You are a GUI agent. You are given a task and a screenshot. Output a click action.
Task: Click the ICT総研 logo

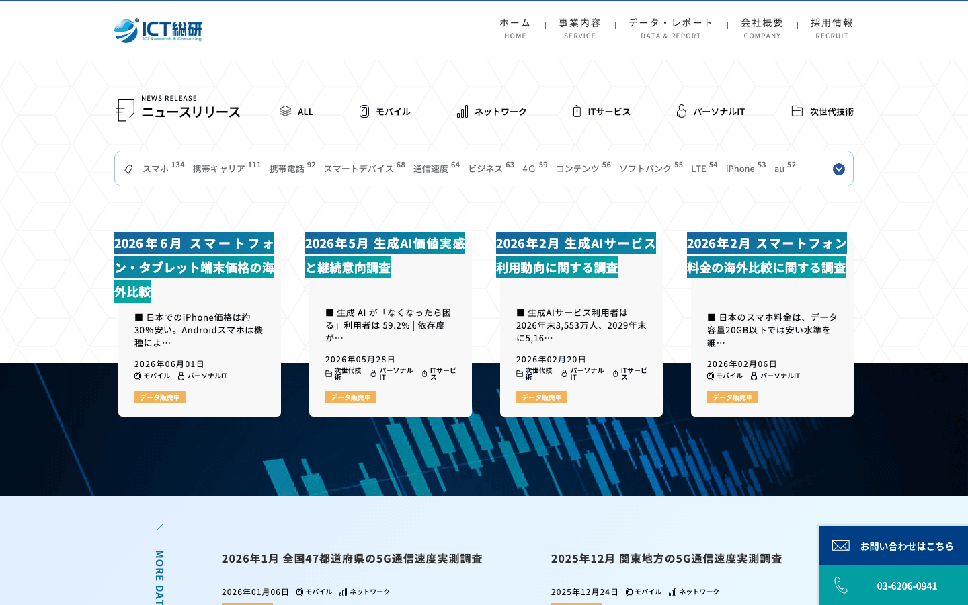(x=158, y=30)
